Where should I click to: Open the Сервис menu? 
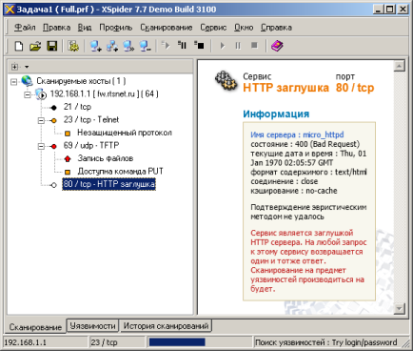[x=213, y=28]
